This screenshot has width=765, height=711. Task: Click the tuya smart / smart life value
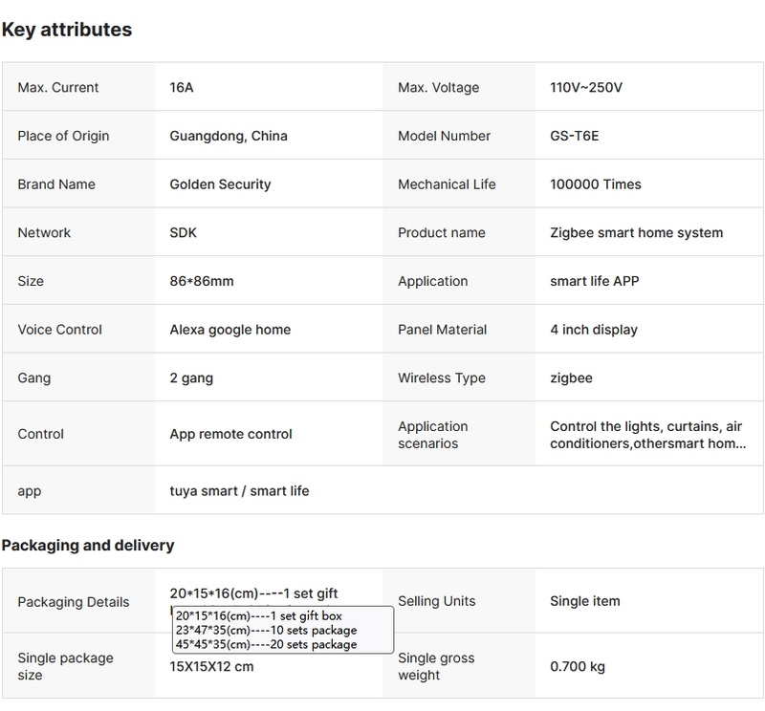(x=239, y=490)
